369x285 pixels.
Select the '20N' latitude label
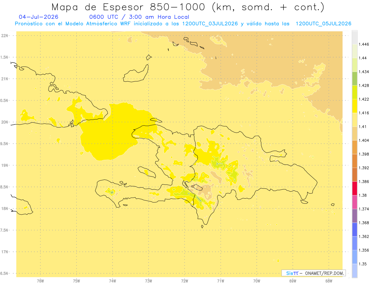[x=4, y=122]
